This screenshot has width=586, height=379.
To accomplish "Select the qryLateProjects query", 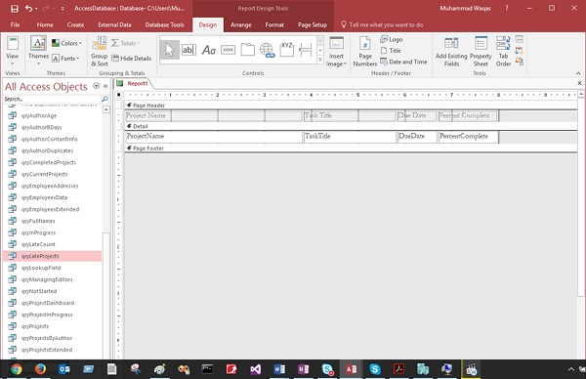I will coord(53,256).
